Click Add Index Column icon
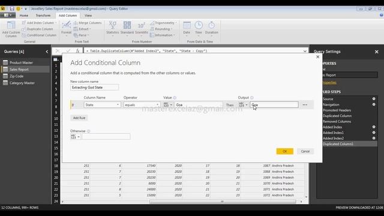384x216 pixels. (24, 23)
